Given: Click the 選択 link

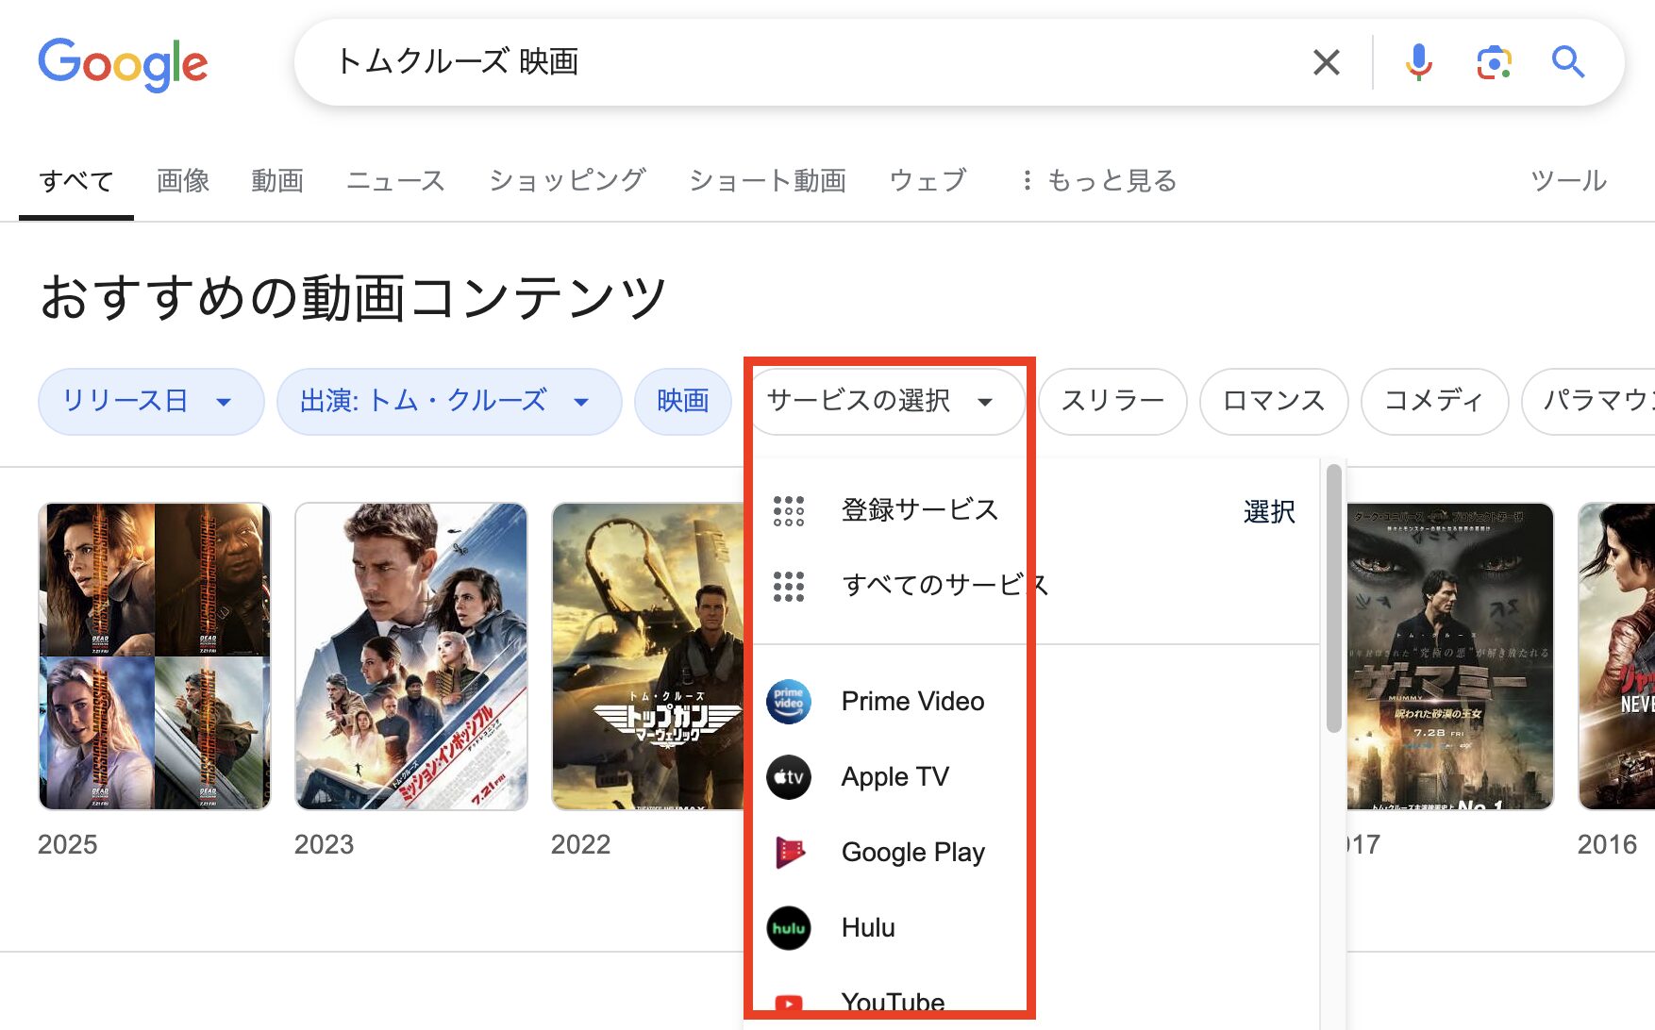Looking at the screenshot, I should [1269, 512].
